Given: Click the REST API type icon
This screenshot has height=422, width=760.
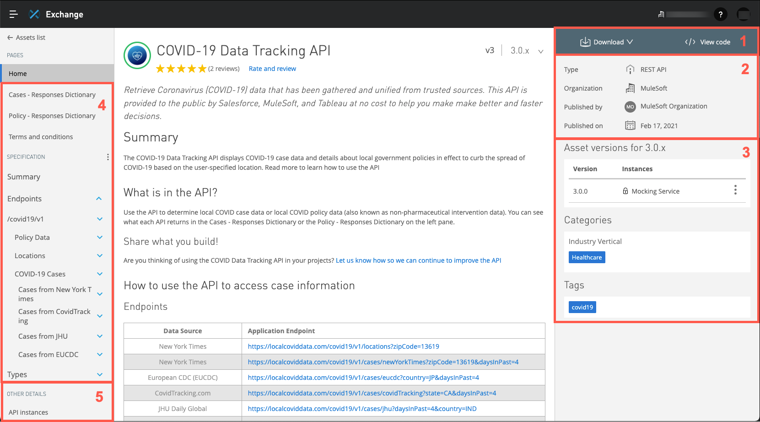Looking at the screenshot, I should pyautogui.click(x=630, y=70).
